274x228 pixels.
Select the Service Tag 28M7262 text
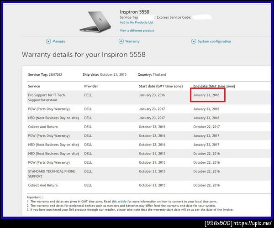click(x=45, y=74)
